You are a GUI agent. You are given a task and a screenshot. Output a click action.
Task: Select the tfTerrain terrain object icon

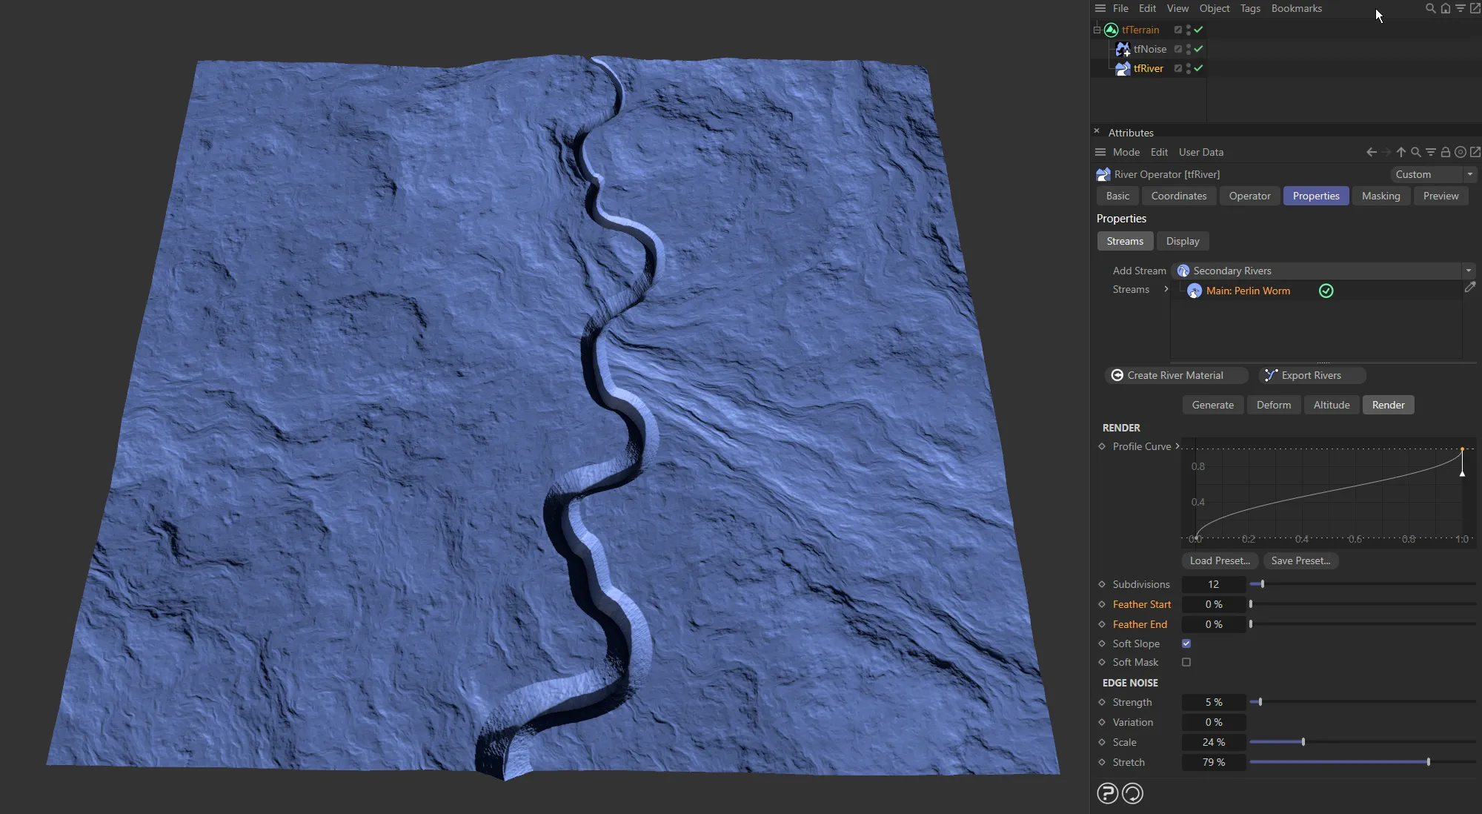[x=1110, y=30]
